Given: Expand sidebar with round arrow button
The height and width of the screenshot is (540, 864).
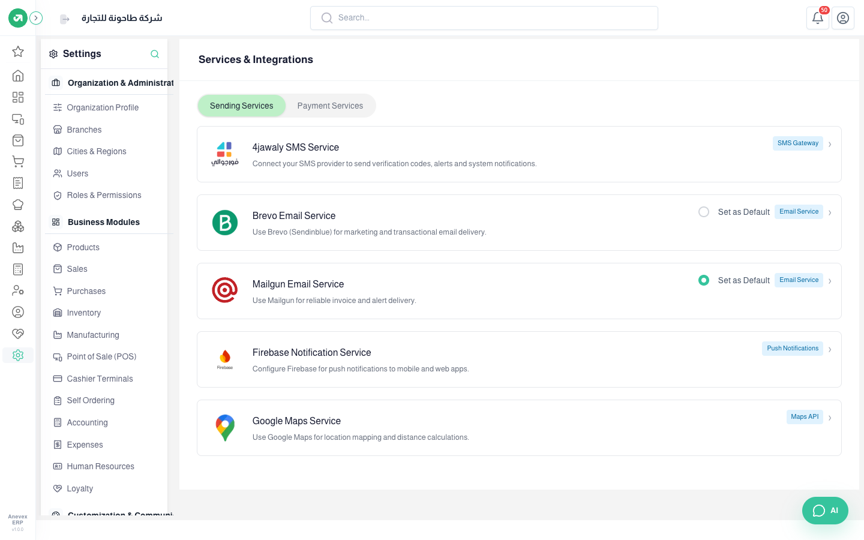Looking at the screenshot, I should pyautogui.click(x=36, y=18).
